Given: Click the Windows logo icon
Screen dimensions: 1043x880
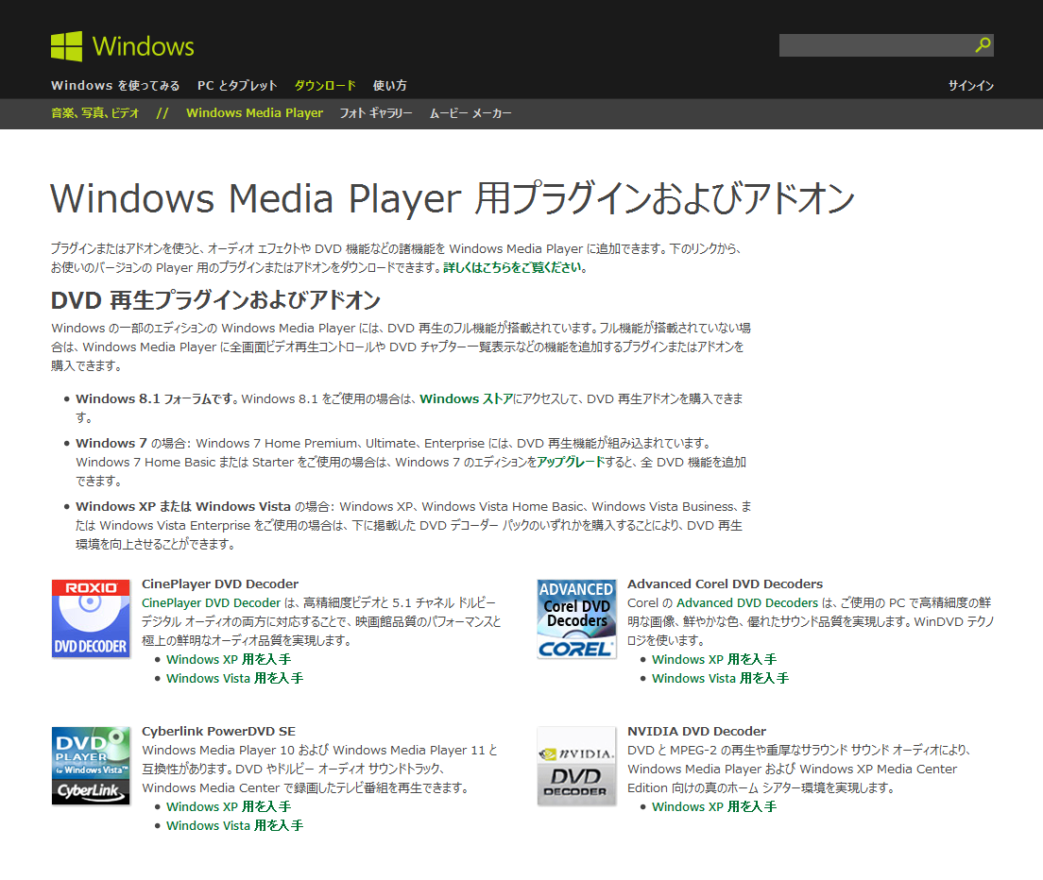Looking at the screenshot, I should pyautogui.click(x=66, y=46).
